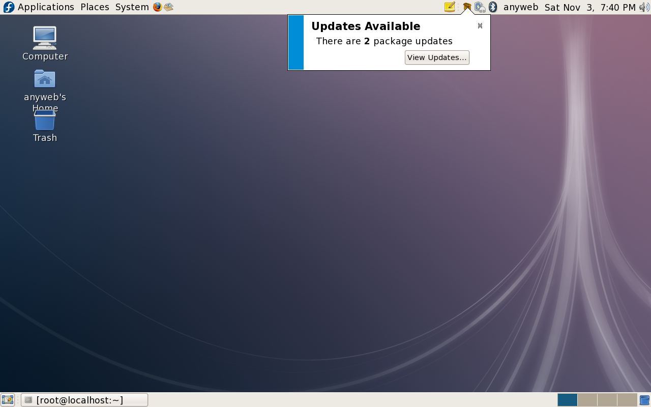Switch to the third workspace
Screen dimensions: 651x407
point(607,400)
